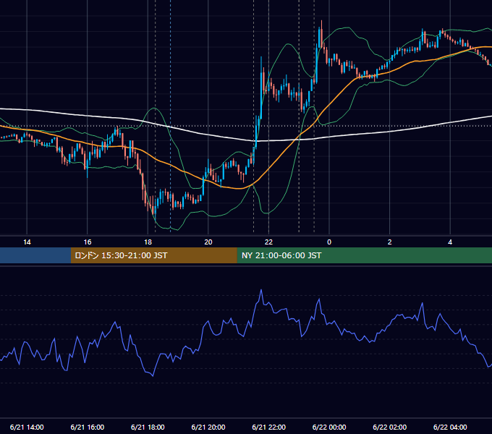Click the 2 hour label on price chart axis
492x434 pixels.
pos(390,242)
